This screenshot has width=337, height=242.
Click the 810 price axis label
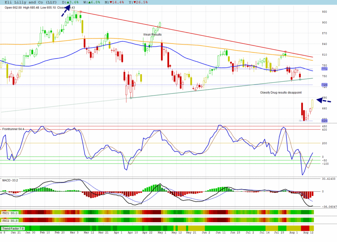pos(324,55)
